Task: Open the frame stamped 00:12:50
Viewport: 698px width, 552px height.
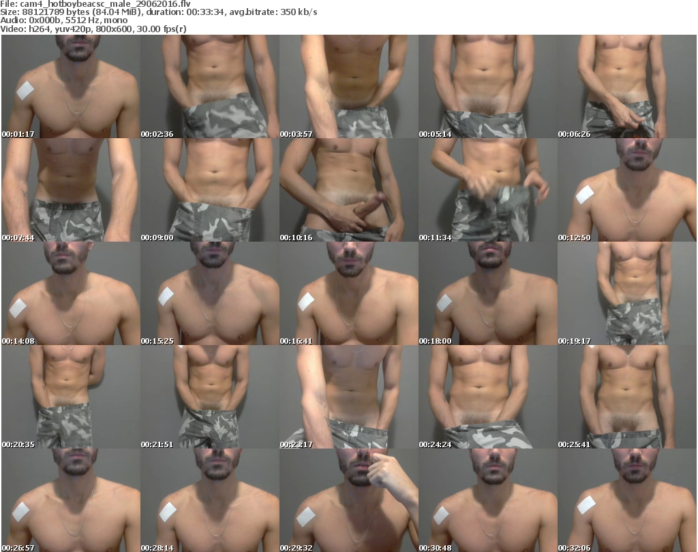Action: click(627, 190)
